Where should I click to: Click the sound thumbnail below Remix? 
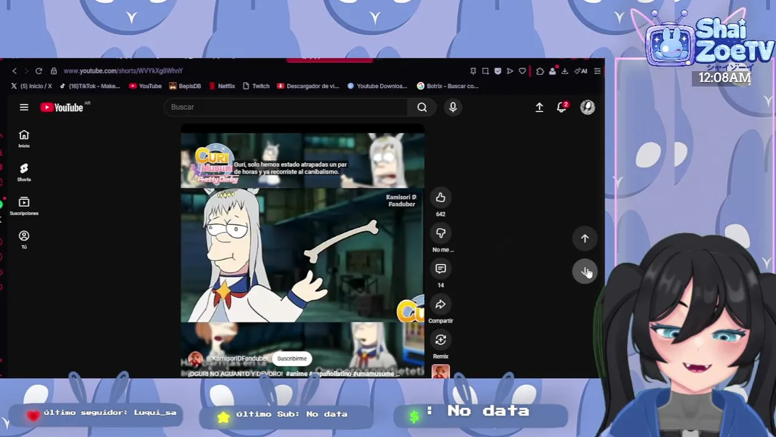441,371
